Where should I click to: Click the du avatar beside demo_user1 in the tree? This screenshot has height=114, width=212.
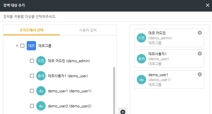41,91
